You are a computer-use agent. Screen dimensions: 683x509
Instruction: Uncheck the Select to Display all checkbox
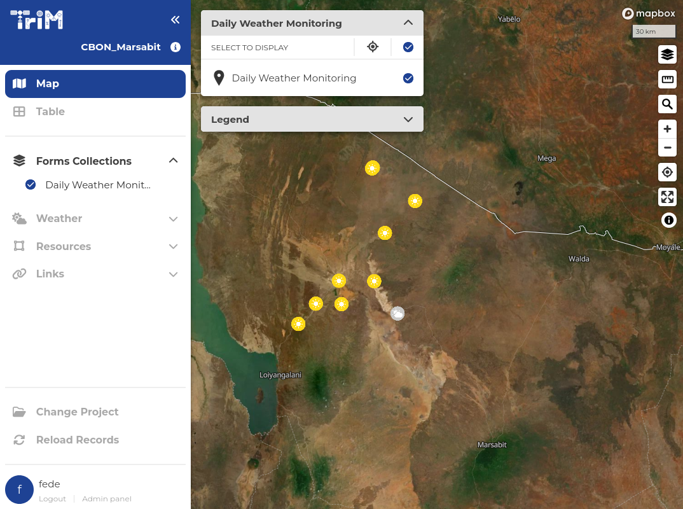tap(408, 47)
